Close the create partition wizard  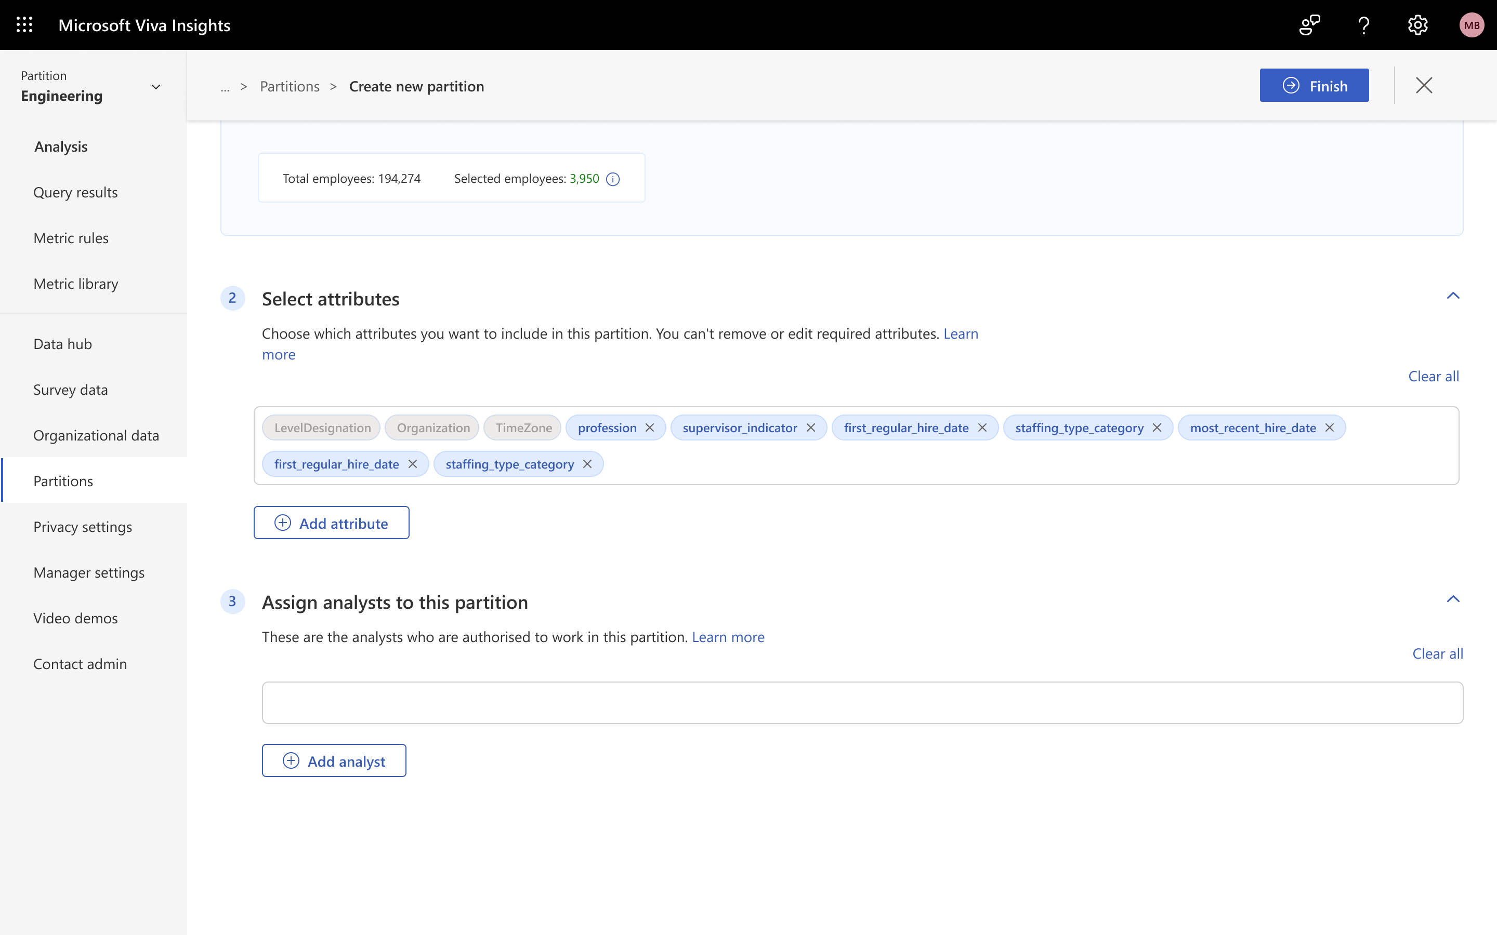point(1424,85)
